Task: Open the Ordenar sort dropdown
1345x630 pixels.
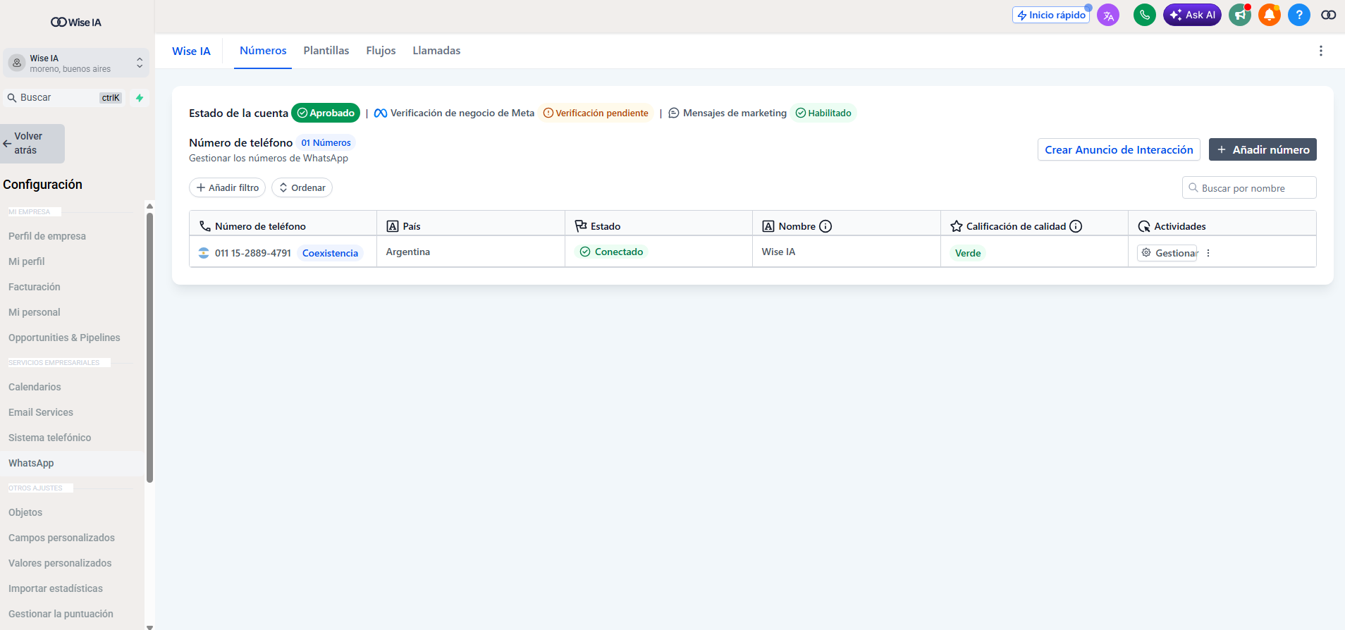Action: click(x=302, y=187)
